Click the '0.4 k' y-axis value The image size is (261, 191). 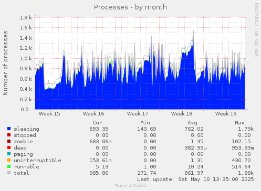[x=26, y=89]
